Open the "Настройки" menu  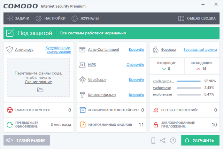(51, 18)
